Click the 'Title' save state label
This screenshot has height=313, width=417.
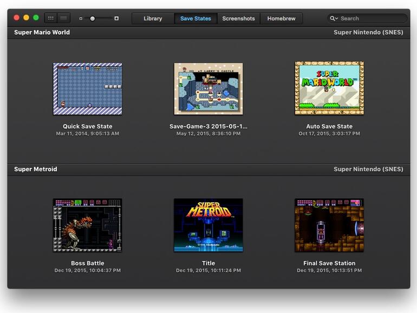pyautogui.click(x=208, y=263)
